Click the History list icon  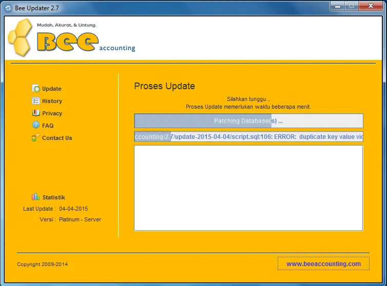click(36, 101)
